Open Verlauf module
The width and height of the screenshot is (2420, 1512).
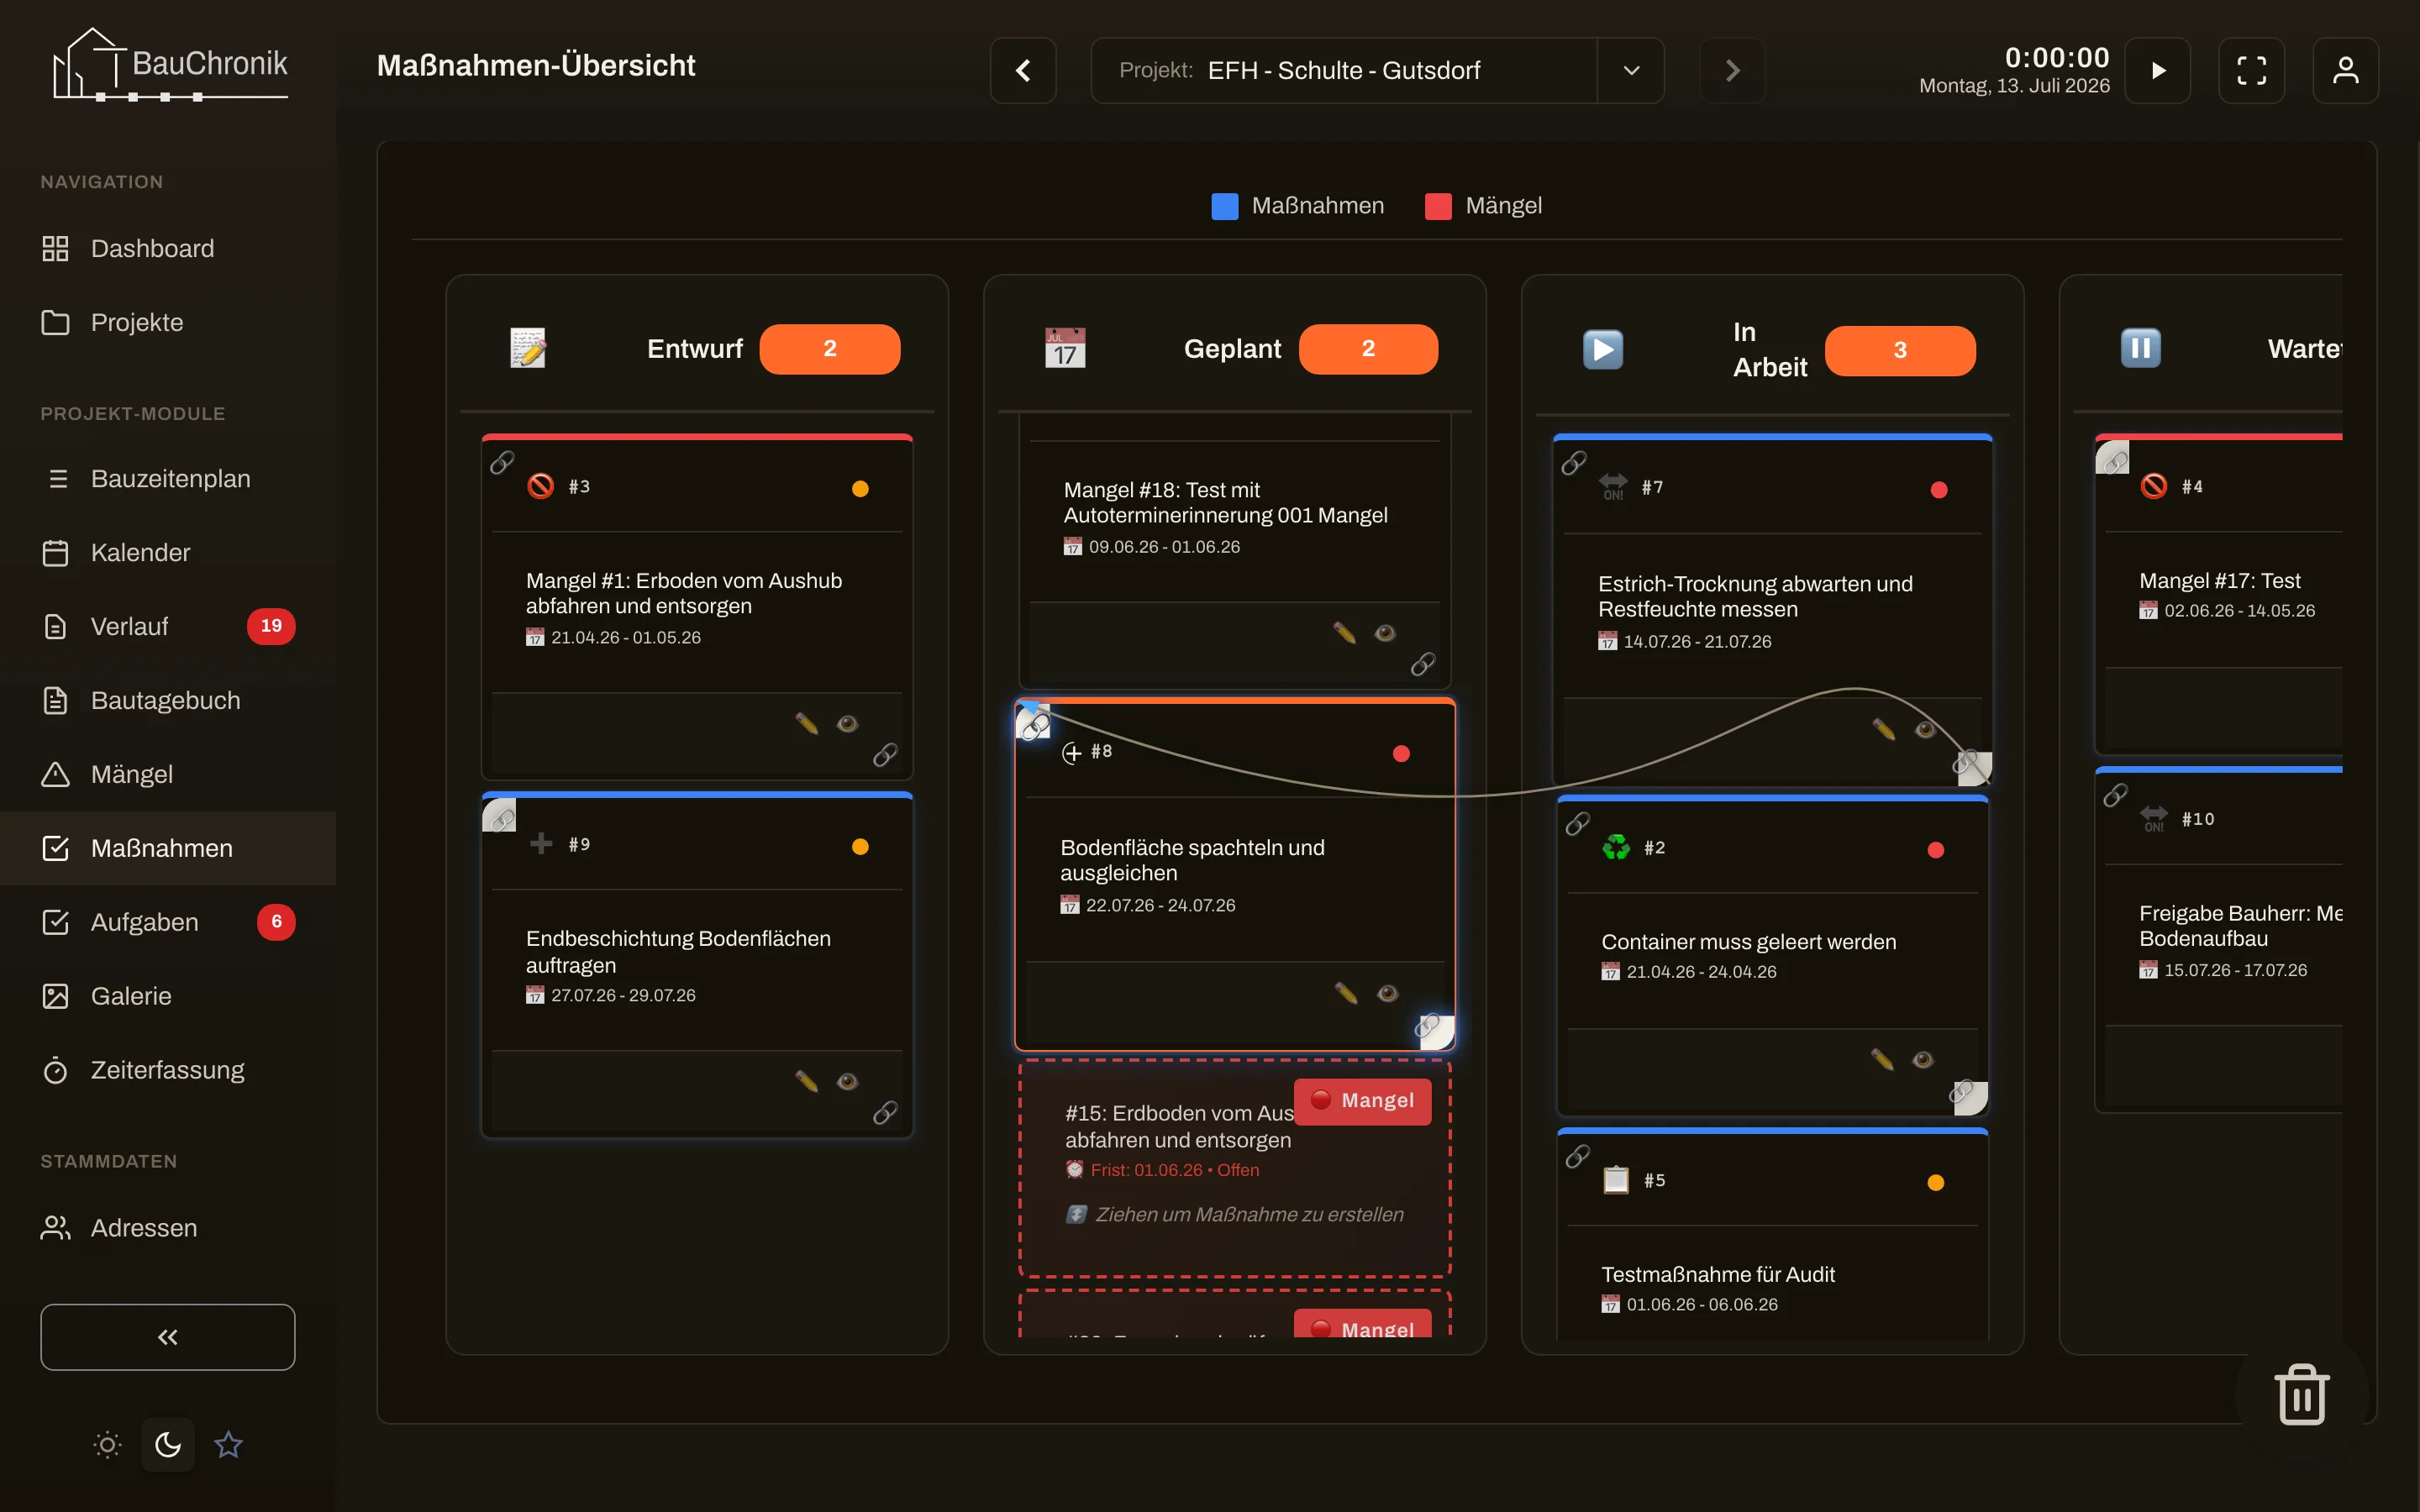(x=168, y=626)
